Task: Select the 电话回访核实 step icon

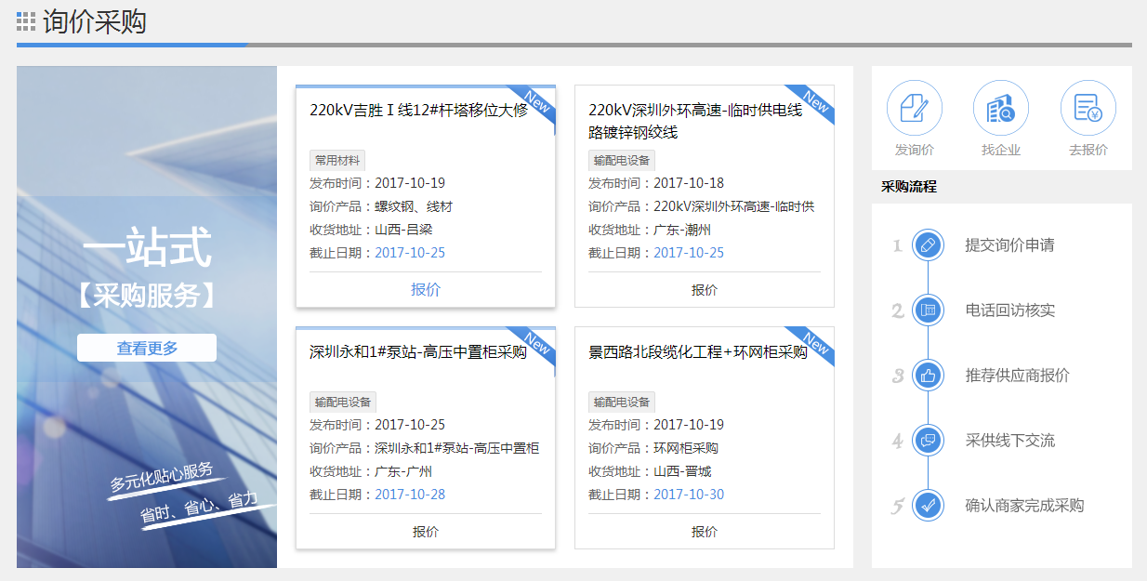Action: pyautogui.click(x=928, y=310)
